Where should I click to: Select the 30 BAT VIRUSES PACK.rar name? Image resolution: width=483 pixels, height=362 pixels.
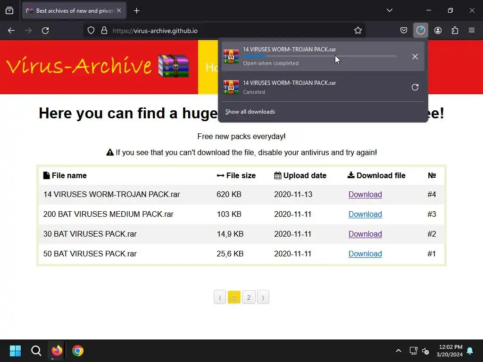90,234
